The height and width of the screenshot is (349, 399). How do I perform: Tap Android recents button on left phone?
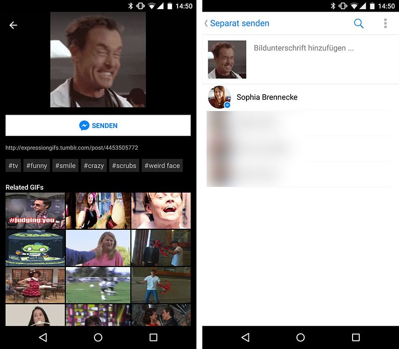coord(153,337)
